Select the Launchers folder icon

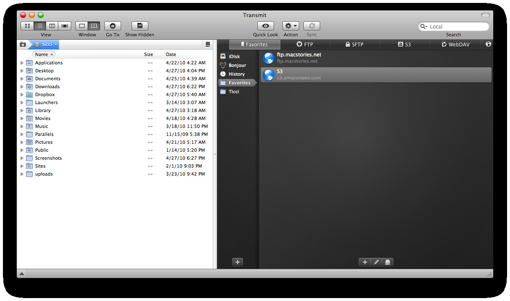(x=29, y=102)
